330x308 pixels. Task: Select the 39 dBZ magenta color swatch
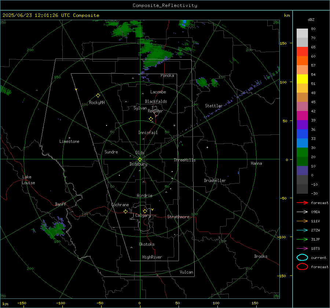click(302, 115)
